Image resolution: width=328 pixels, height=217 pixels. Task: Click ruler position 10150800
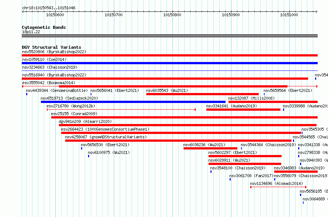pos(172,15)
